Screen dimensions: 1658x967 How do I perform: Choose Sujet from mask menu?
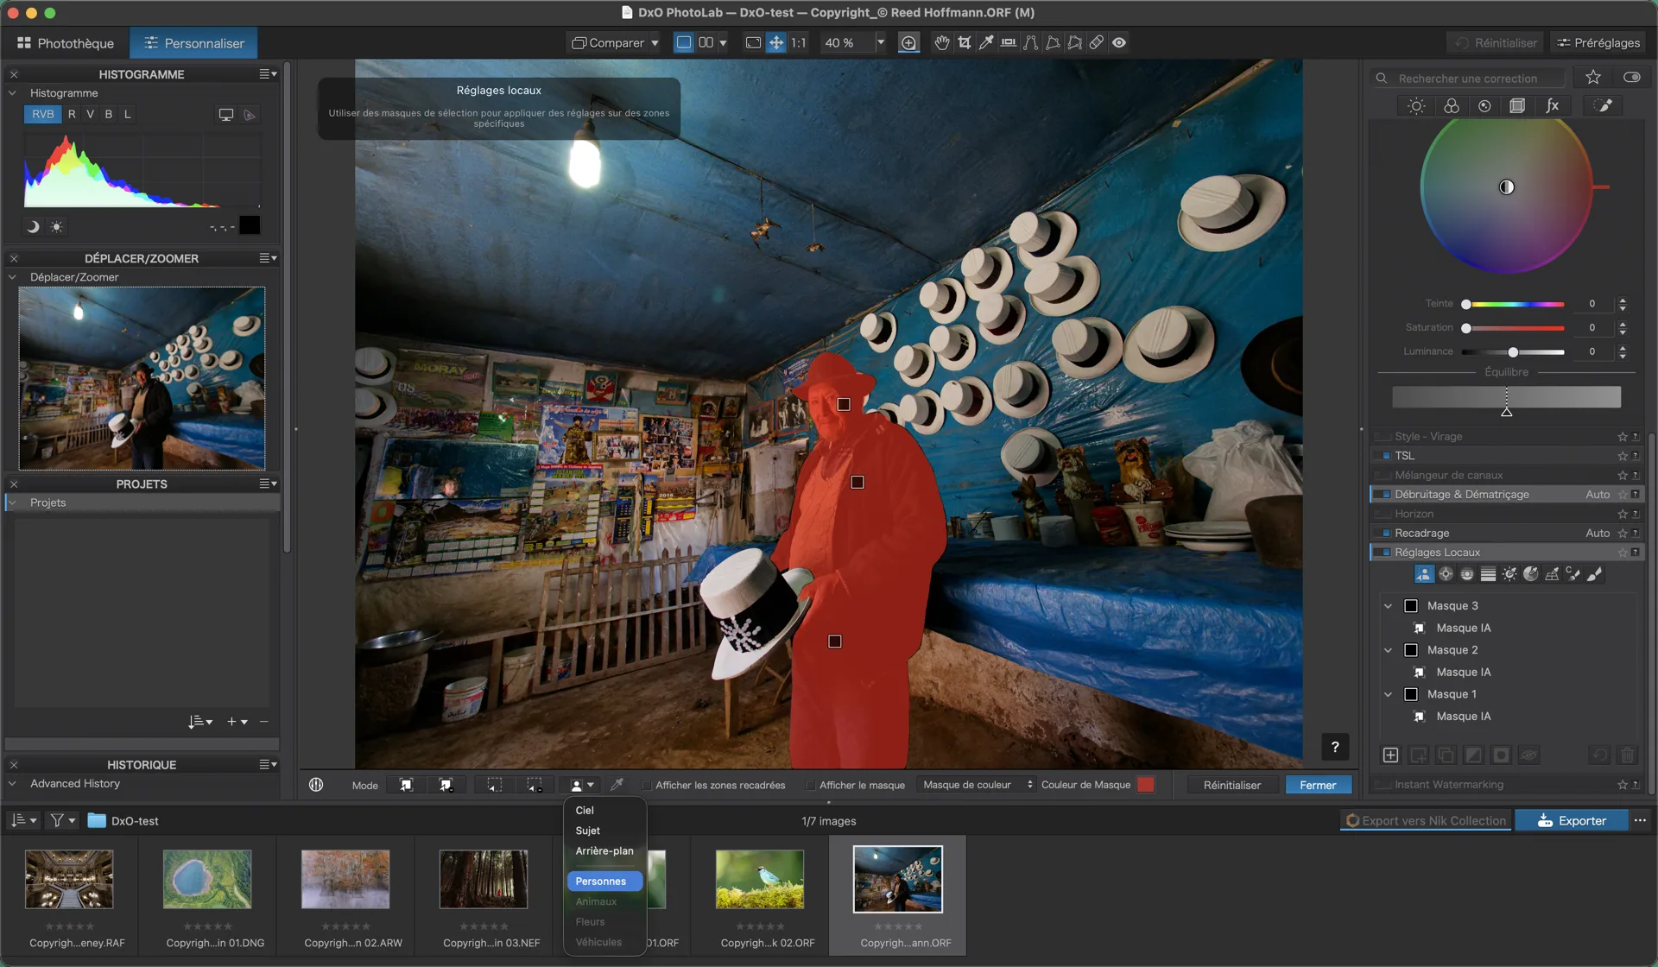coord(587,831)
